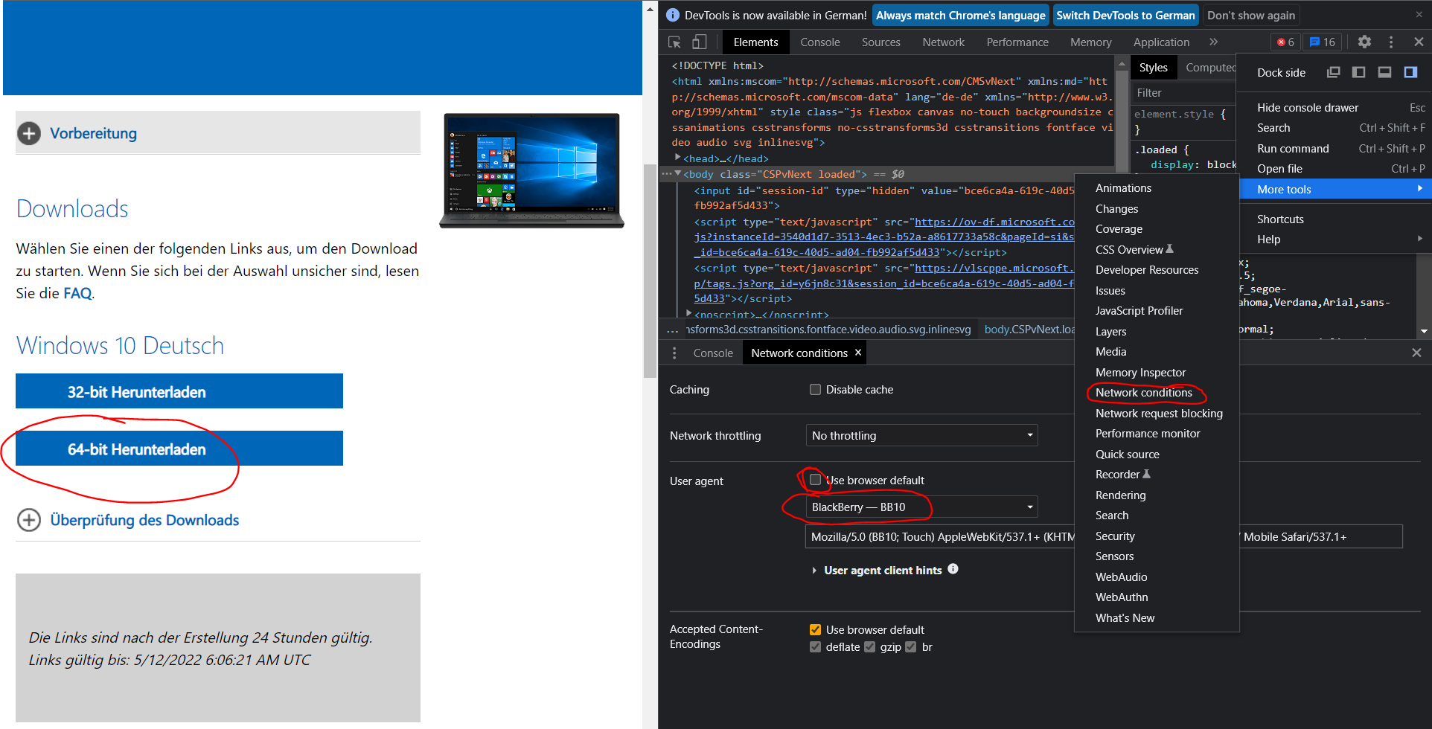The width and height of the screenshot is (1432, 729).
Task: Open DevTools settings gear
Action: point(1364,42)
